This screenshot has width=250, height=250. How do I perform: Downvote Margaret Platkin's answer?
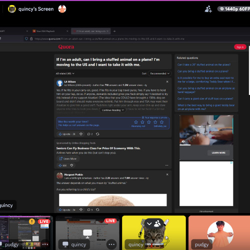(x=81, y=210)
